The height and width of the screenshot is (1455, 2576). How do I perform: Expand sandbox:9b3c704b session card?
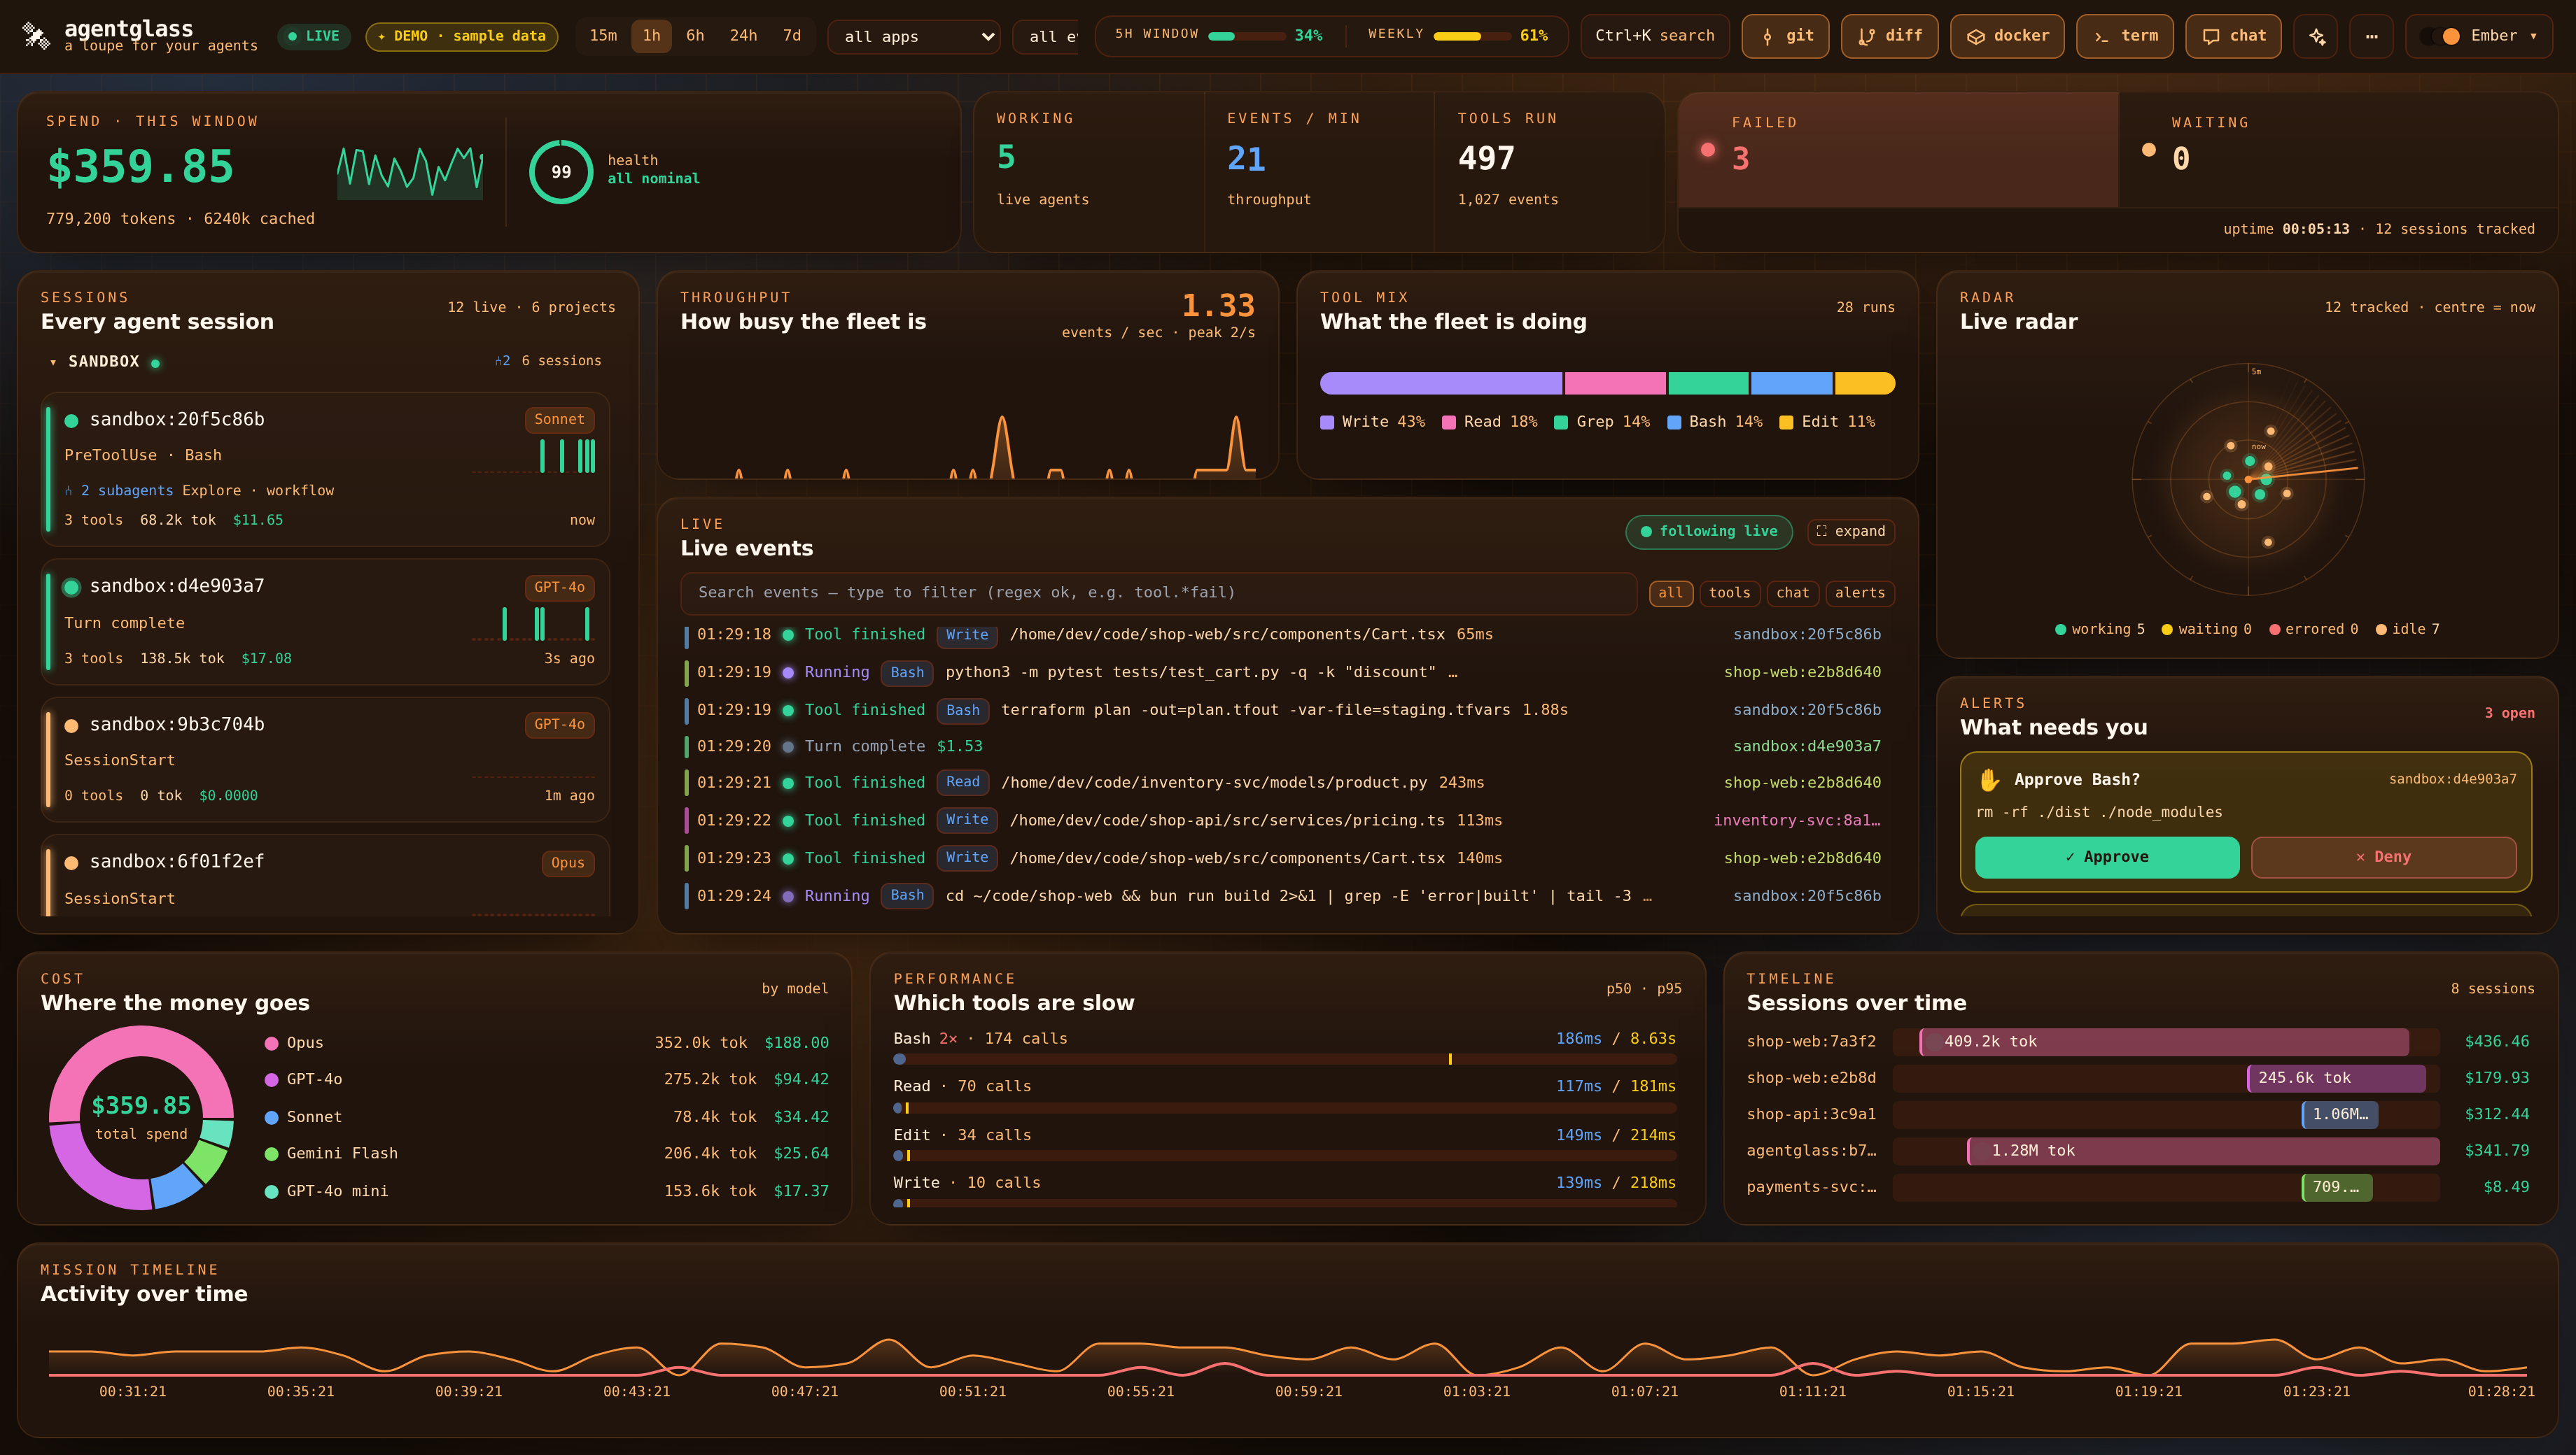click(x=325, y=760)
